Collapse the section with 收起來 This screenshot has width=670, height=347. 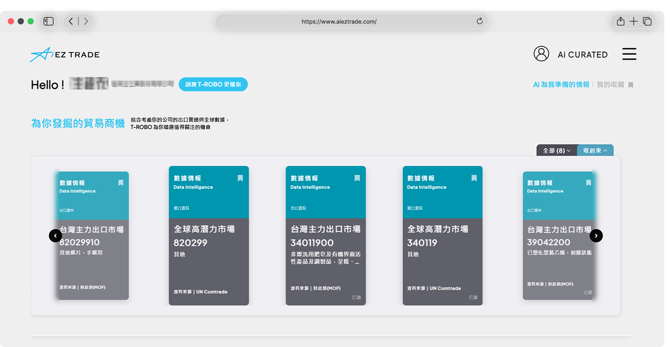(595, 150)
